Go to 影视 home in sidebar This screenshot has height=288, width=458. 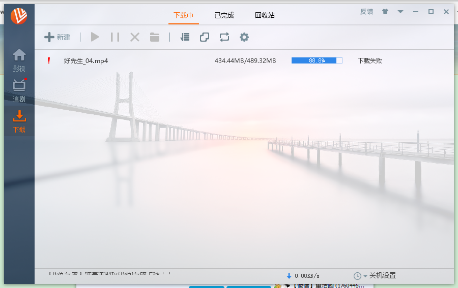pyautogui.click(x=19, y=60)
